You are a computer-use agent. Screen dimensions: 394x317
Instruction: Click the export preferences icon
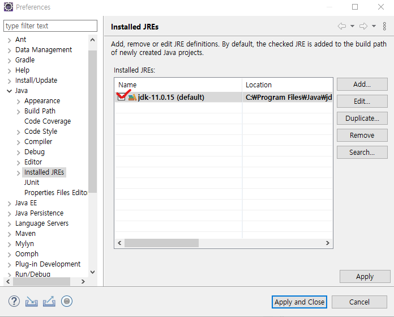point(49,301)
